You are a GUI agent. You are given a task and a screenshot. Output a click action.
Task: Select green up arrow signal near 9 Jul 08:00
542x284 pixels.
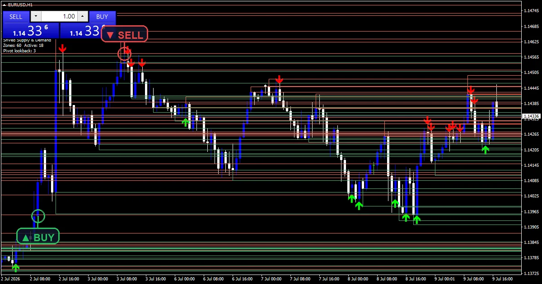(485, 149)
